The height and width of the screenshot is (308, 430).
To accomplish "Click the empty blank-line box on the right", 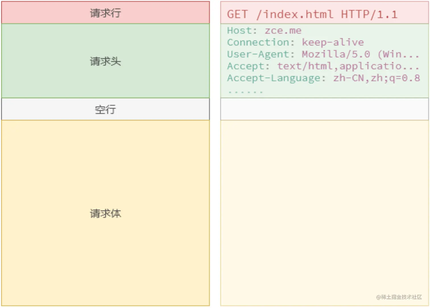I will point(324,109).
